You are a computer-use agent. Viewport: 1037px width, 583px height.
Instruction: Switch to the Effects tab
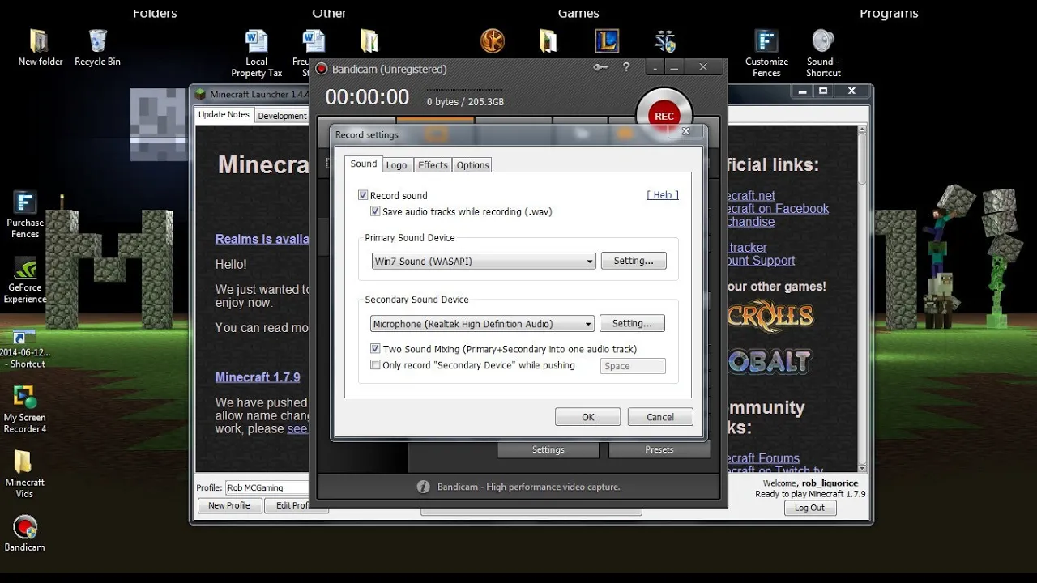(433, 165)
